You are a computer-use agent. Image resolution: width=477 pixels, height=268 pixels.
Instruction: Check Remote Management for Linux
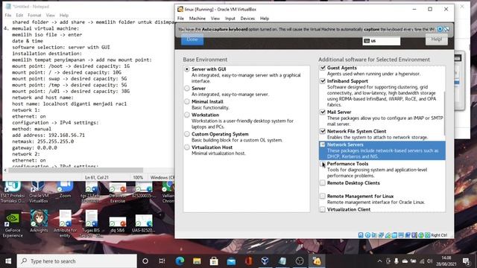pyautogui.click(x=323, y=197)
